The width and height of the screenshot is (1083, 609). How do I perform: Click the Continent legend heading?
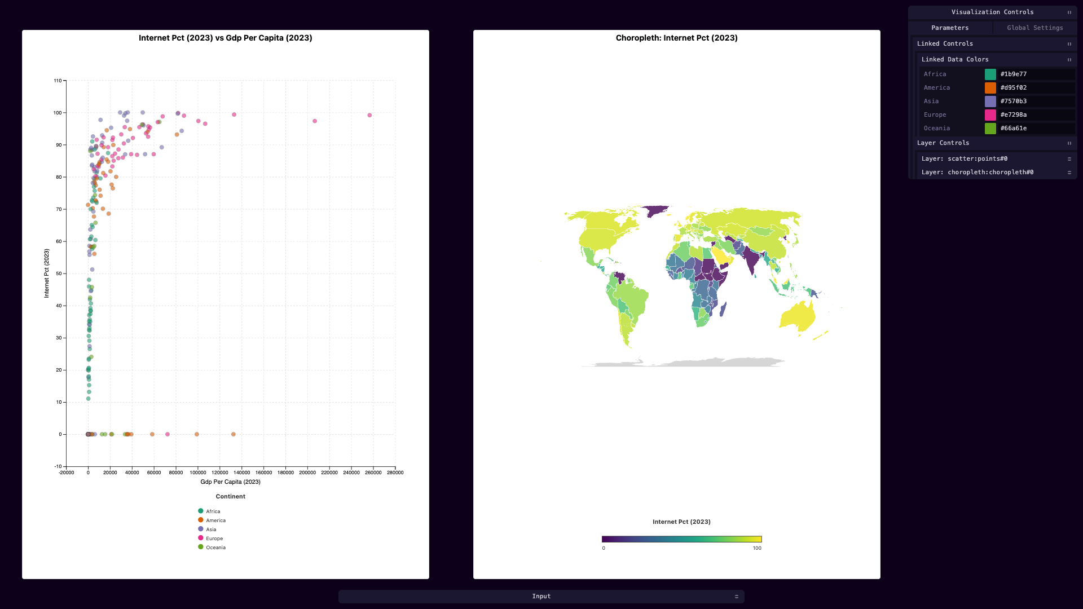point(230,497)
